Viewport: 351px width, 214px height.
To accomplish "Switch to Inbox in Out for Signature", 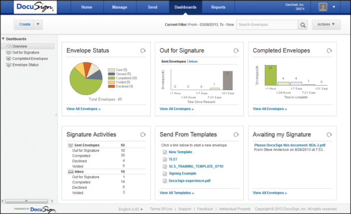I will (x=193, y=61).
